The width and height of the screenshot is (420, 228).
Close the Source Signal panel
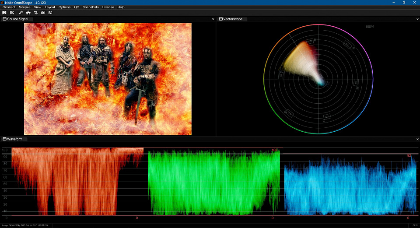[x=213, y=19]
